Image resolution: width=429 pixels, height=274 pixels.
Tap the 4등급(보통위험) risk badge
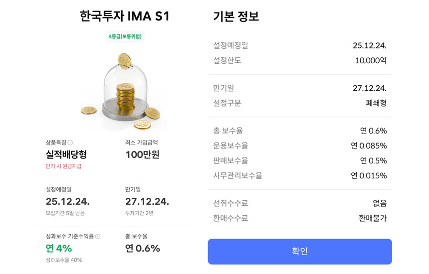[x=125, y=36]
